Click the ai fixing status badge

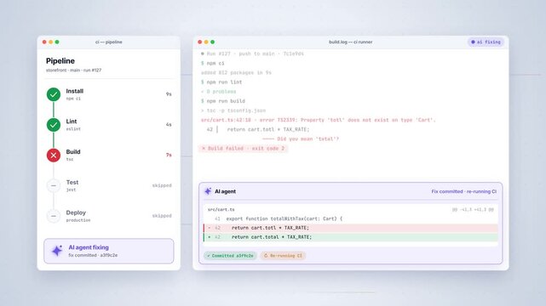pos(486,42)
